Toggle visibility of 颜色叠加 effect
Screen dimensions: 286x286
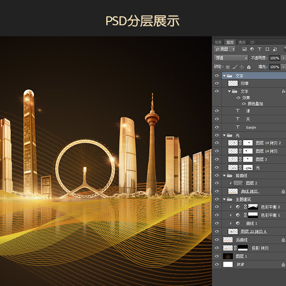point(244,104)
